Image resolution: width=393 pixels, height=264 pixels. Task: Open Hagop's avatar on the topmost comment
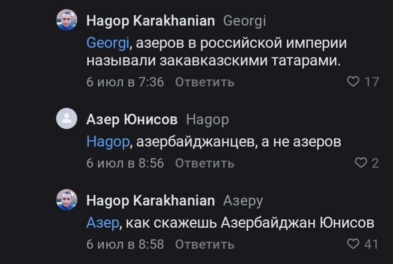(67, 20)
